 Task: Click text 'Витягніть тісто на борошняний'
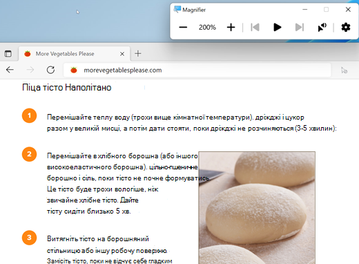[98, 239]
